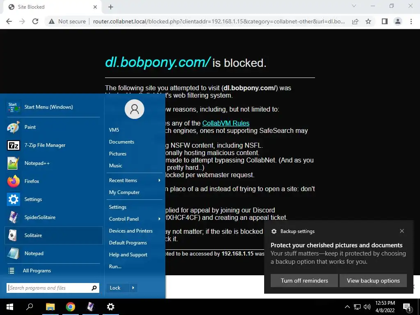Open All Programs list
This screenshot has width=420, height=315.
click(x=54, y=271)
